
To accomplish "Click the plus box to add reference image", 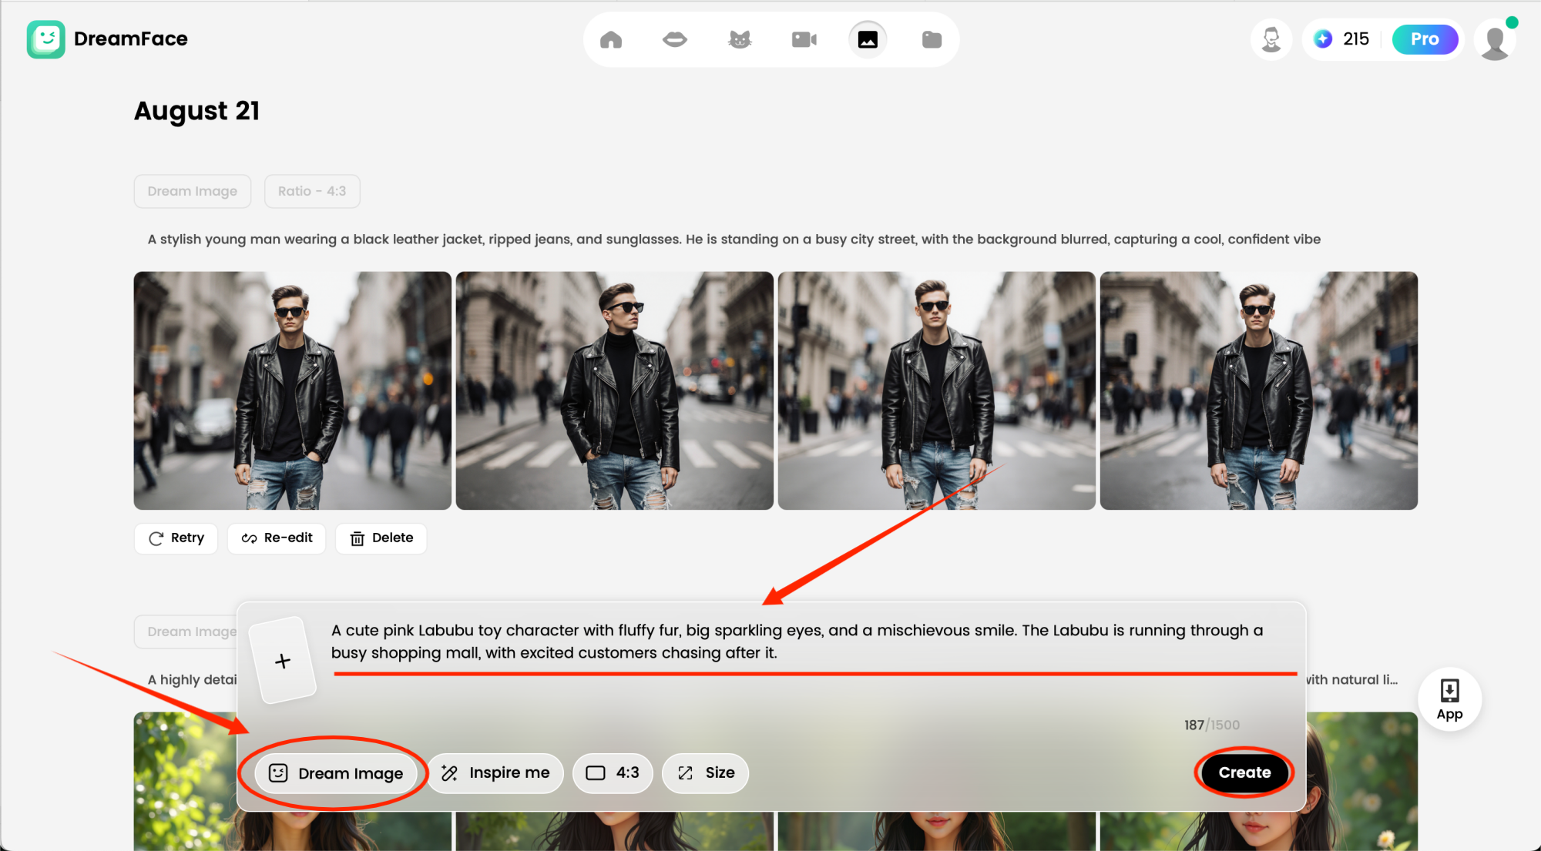I will point(283,661).
